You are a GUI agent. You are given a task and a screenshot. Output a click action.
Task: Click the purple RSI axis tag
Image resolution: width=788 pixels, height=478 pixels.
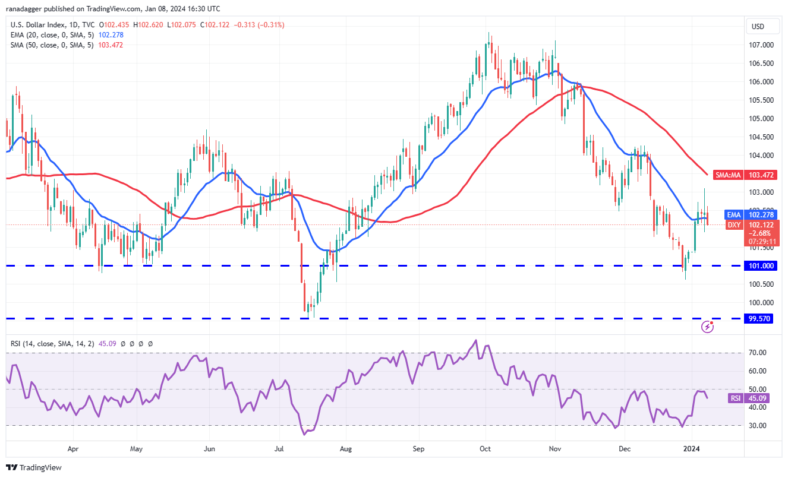[x=735, y=398]
